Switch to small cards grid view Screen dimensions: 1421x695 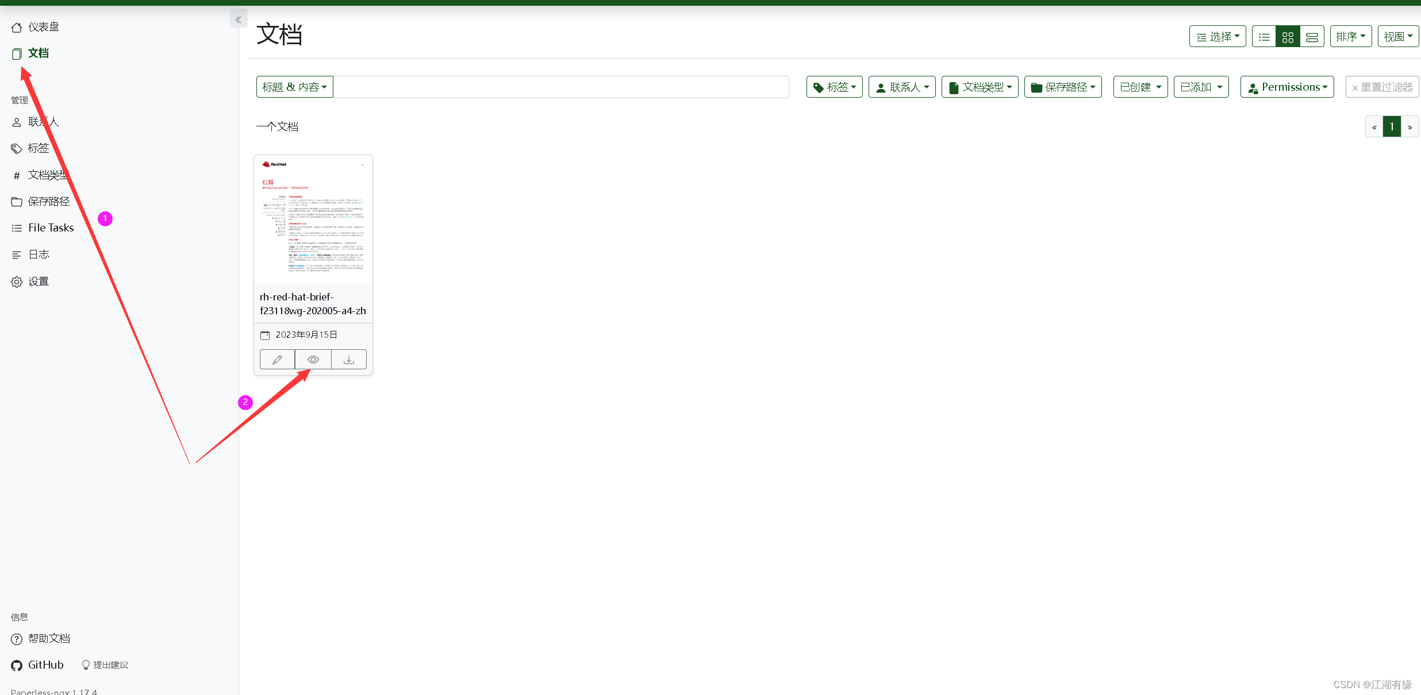click(x=1288, y=37)
